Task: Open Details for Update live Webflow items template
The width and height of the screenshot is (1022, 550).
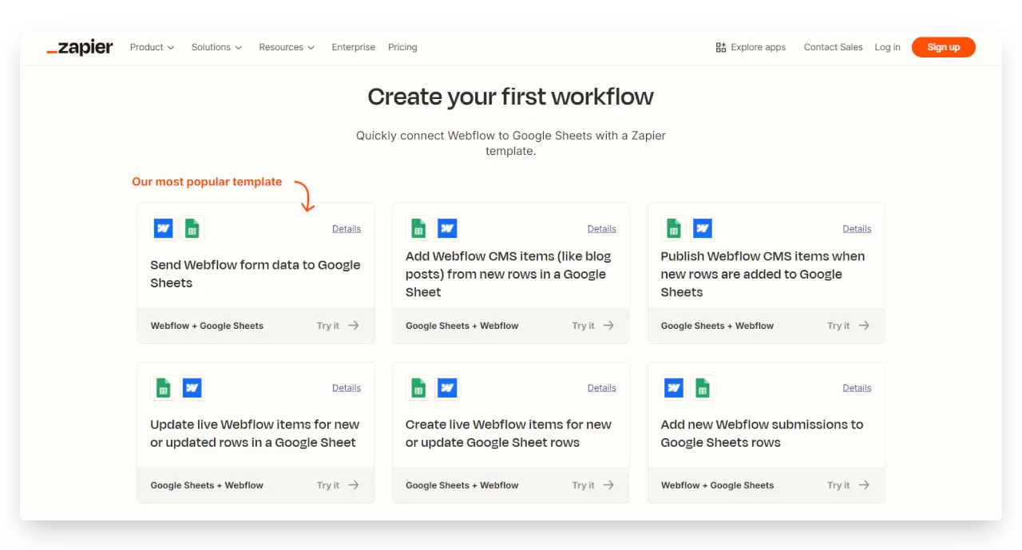Action: pyautogui.click(x=347, y=388)
